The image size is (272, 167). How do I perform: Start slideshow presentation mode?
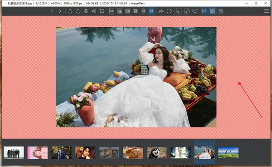click(195, 11)
